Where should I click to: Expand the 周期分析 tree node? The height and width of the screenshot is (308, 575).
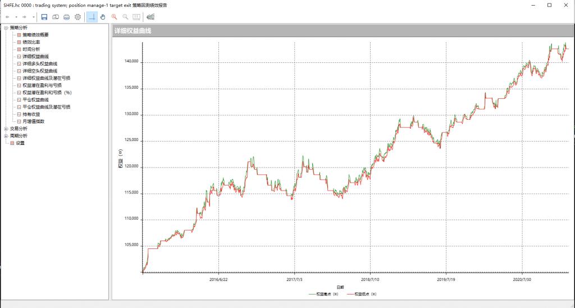tap(6, 136)
